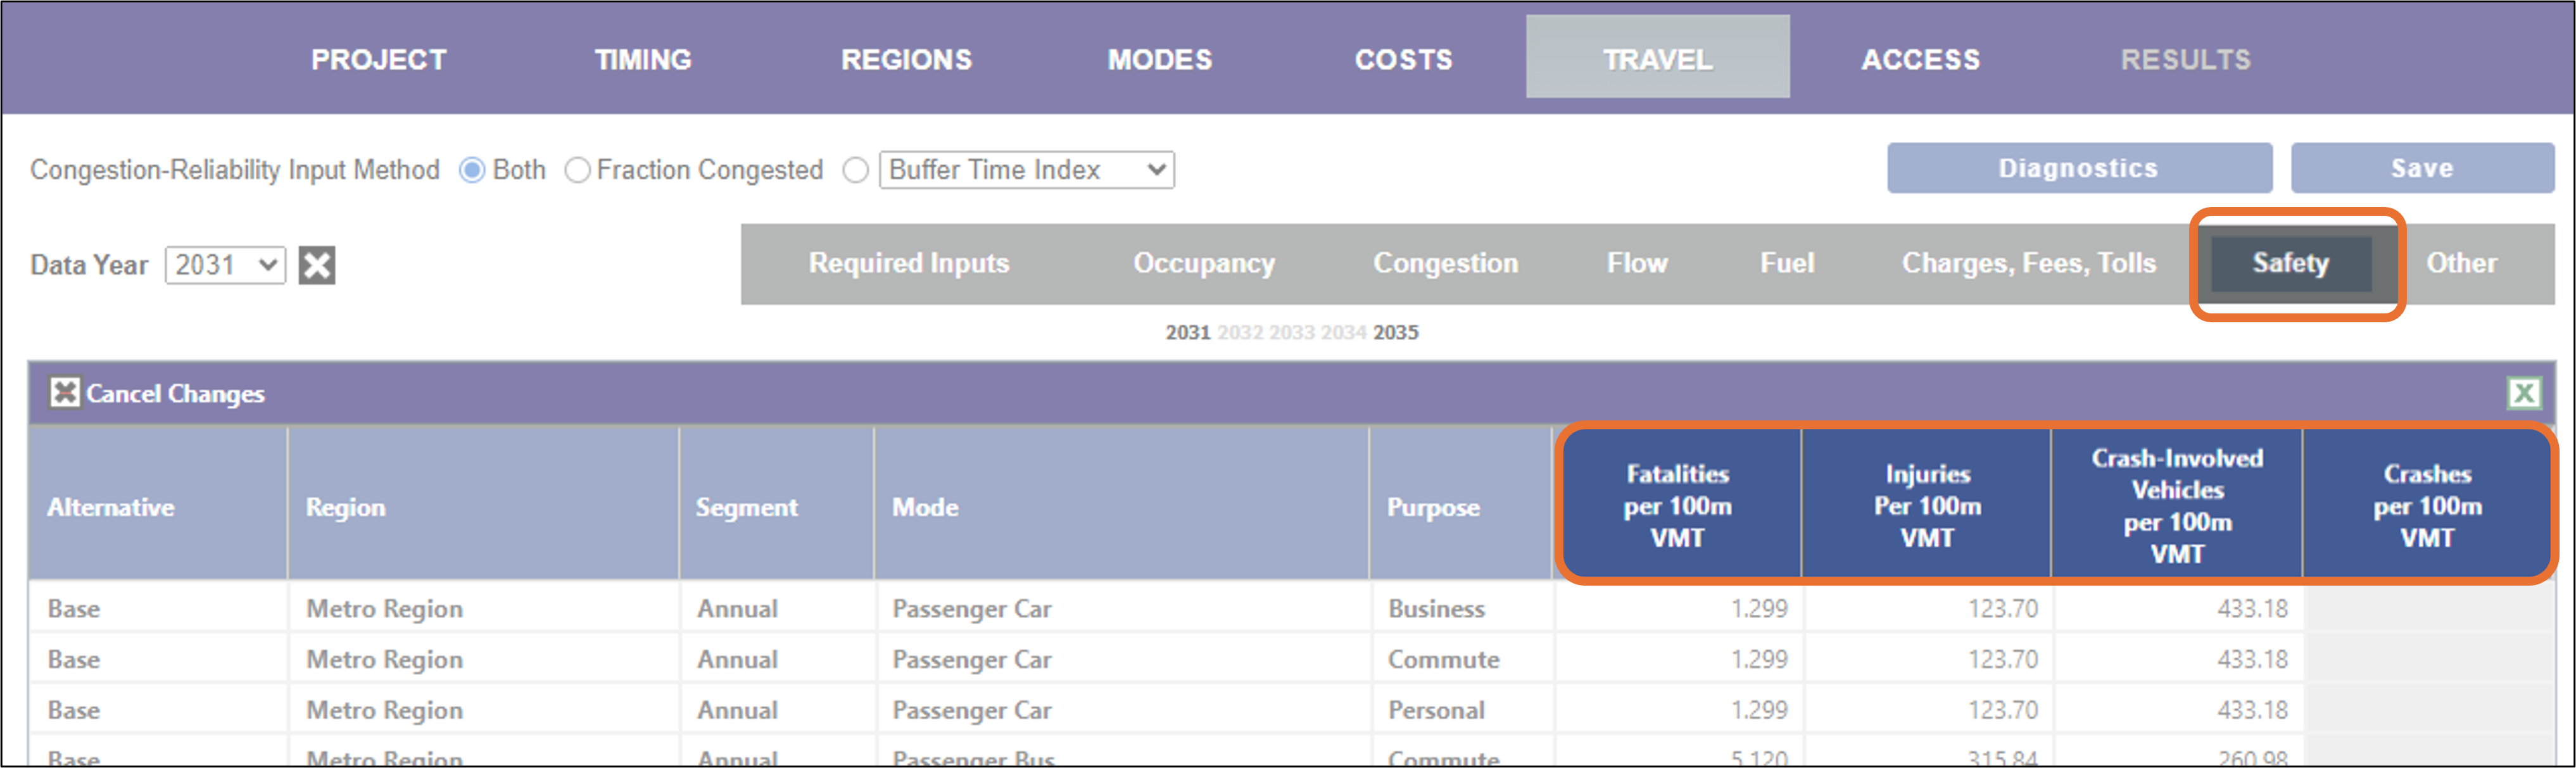Switch to Congestion sub-tab
This screenshot has height=768, width=2576.
[x=1445, y=263]
